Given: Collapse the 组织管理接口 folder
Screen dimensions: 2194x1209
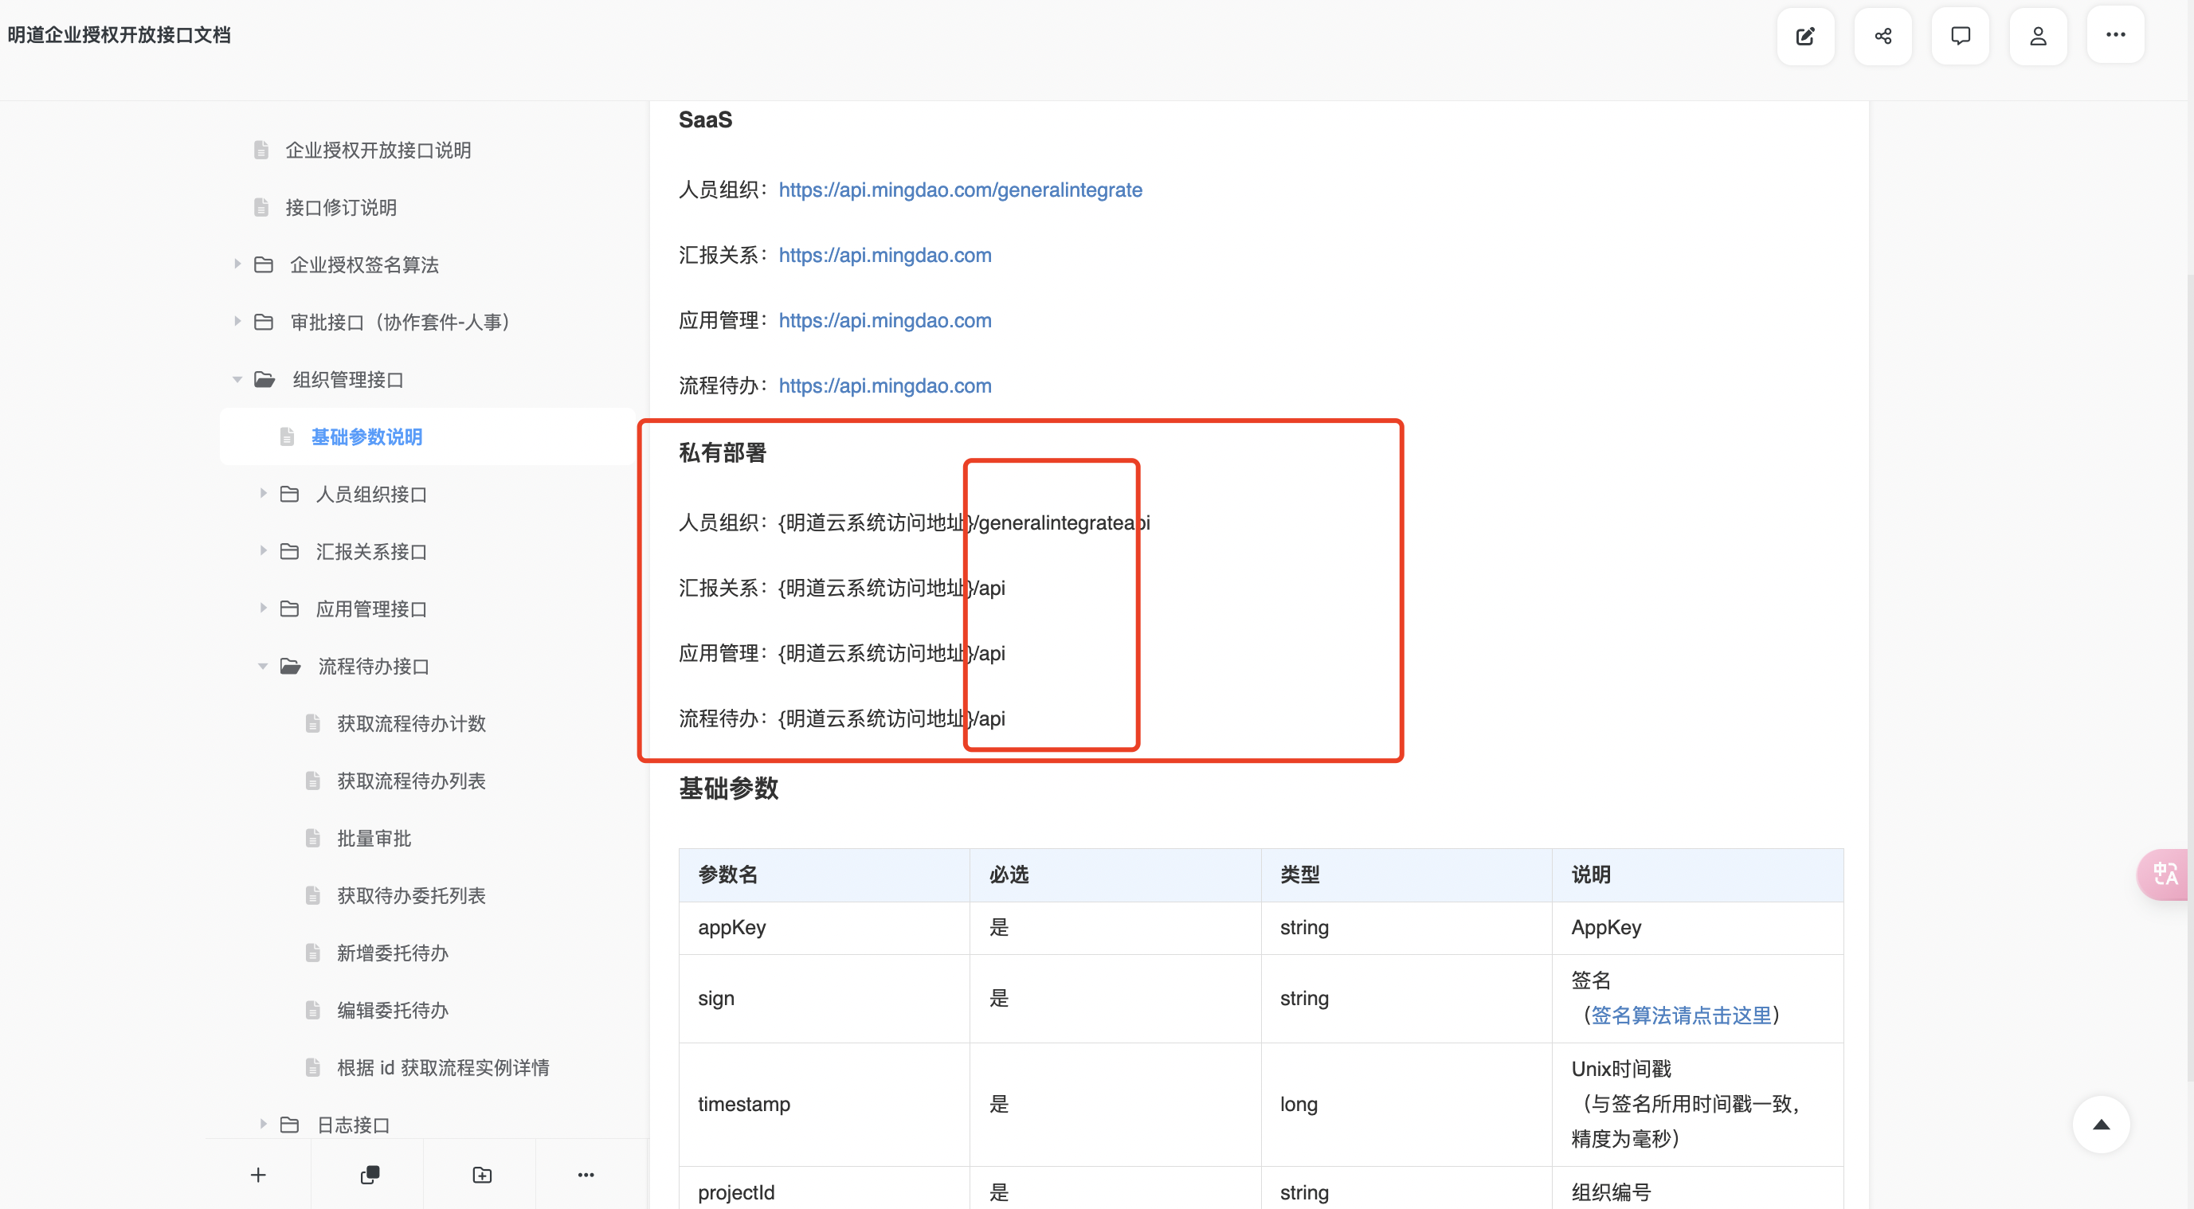Looking at the screenshot, I should [237, 380].
